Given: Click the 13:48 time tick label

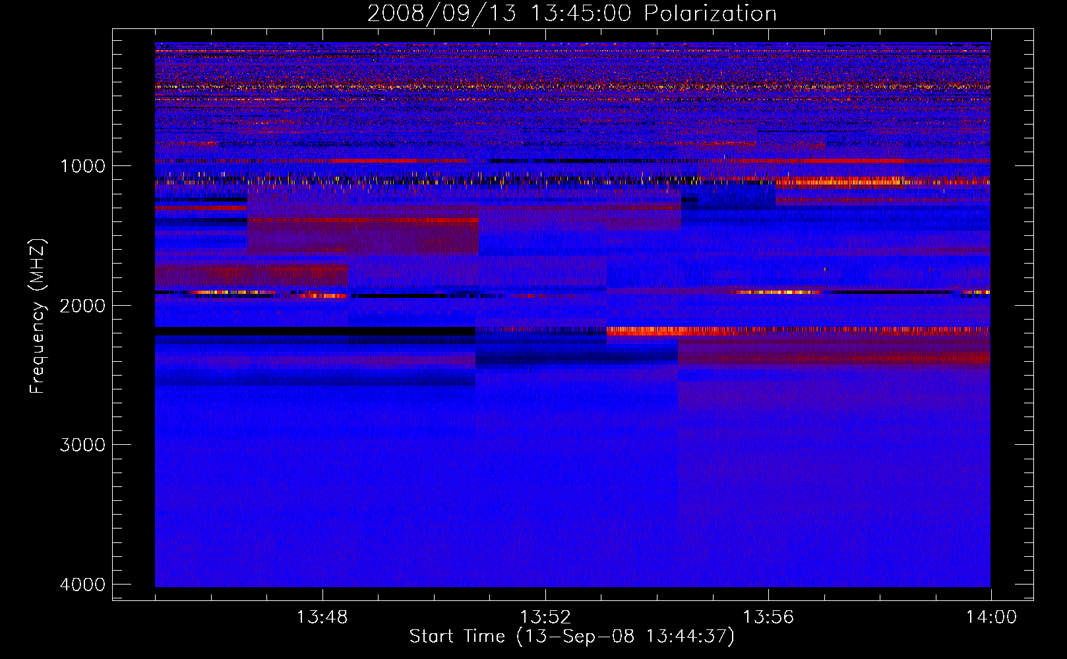Looking at the screenshot, I should click(x=322, y=617).
